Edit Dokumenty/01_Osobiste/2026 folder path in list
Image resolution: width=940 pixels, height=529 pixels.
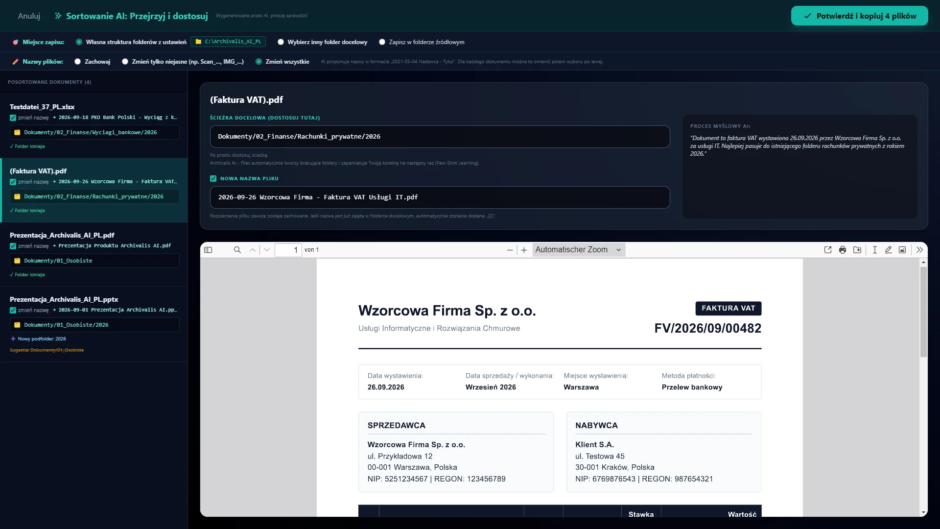[x=94, y=325]
